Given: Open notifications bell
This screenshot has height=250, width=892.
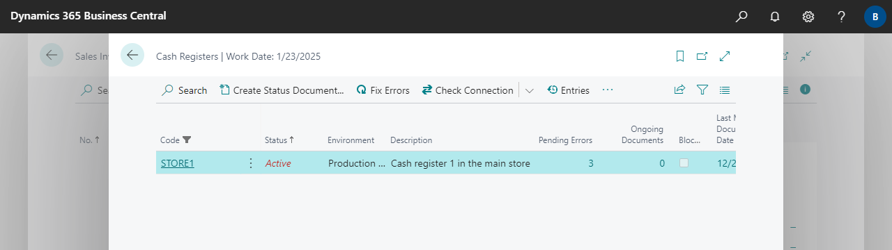Looking at the screenshot, I should pyautogui.click(x=775, y=16).
